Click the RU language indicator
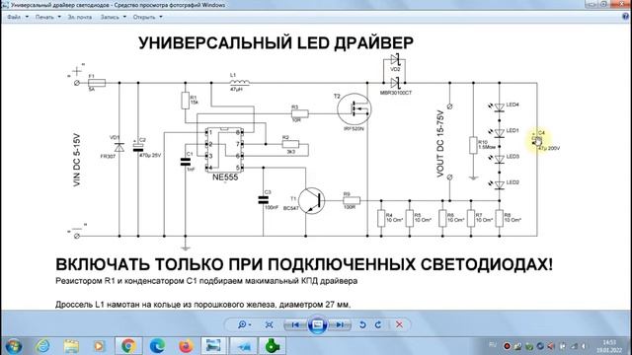Viewport: 632px width, 355px height. pyautogui.click(x=493, y=345)
